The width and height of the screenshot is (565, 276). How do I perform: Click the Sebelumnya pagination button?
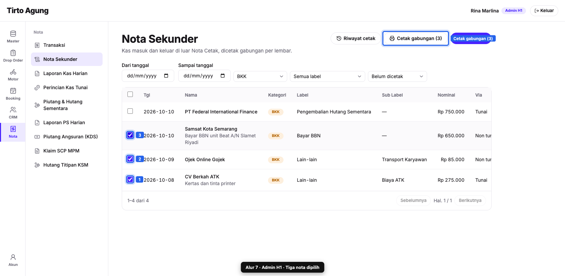[413, 201]
